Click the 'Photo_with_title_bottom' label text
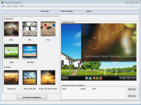Viewport: 141px width, 105px height. 48,89
